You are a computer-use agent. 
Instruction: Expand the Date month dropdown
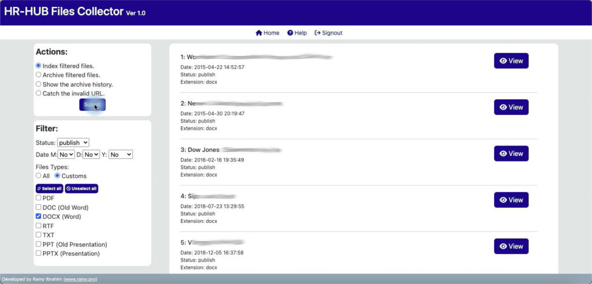coord(66,155)
